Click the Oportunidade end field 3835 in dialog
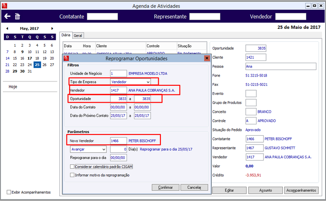Image resolution: width=326 pixels, height=201 pixels. (x=143, y=99)
